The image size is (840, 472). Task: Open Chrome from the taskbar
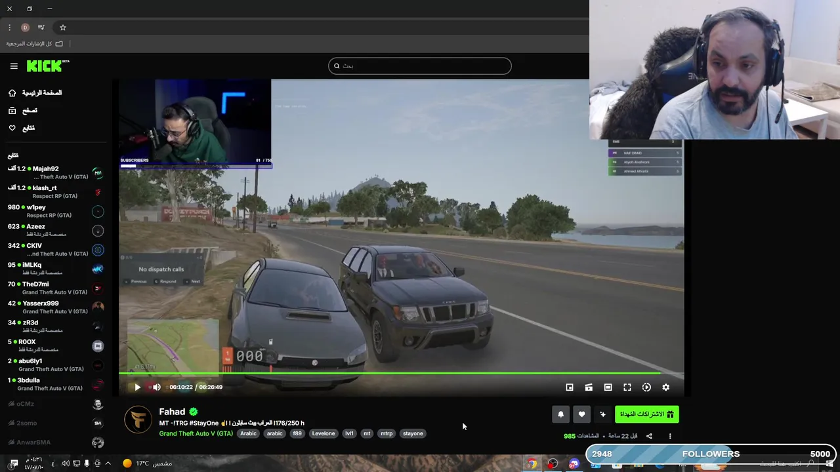tap(532, 463)
